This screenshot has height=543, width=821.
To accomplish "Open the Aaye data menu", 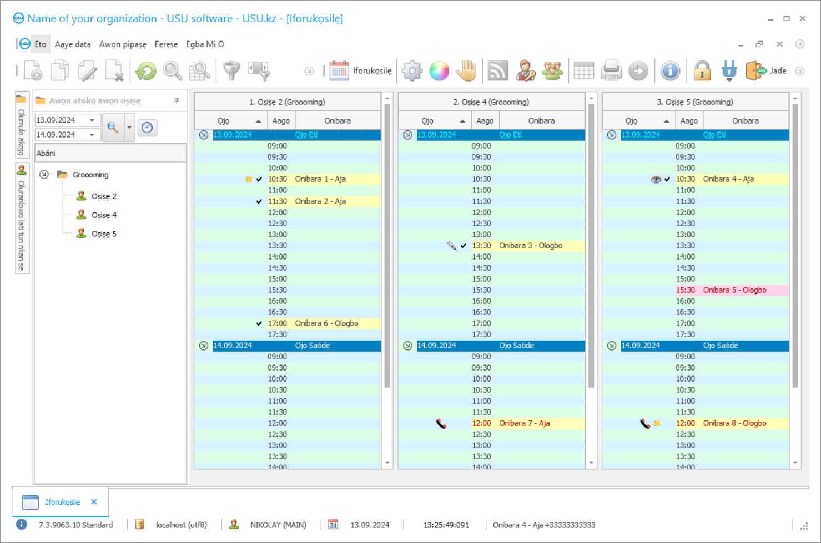I will point(73,44).
